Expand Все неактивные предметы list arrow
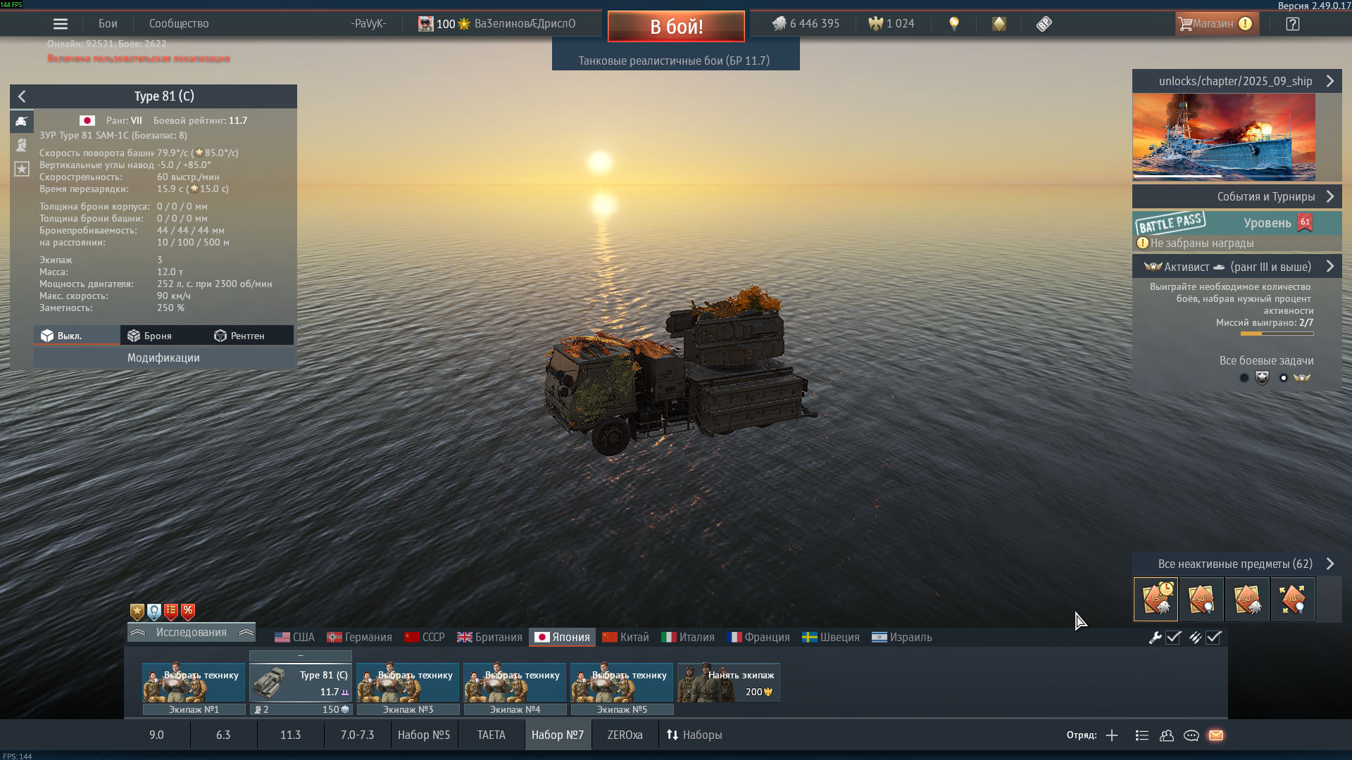Screen dimensions: 1352x760 [1330, 564]
